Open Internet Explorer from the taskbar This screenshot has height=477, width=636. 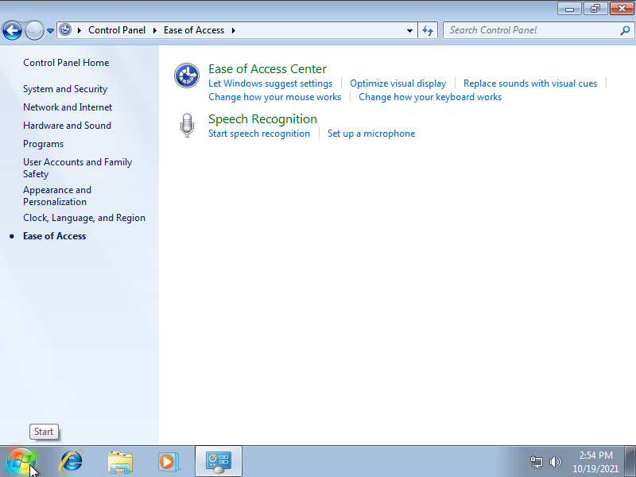(x=72, y=461)
